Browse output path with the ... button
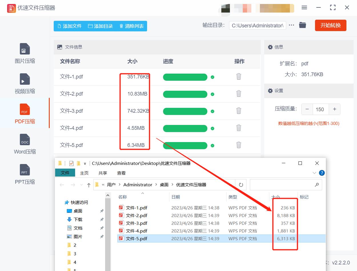This screenshot has height=271, width=357. [291, 25]
